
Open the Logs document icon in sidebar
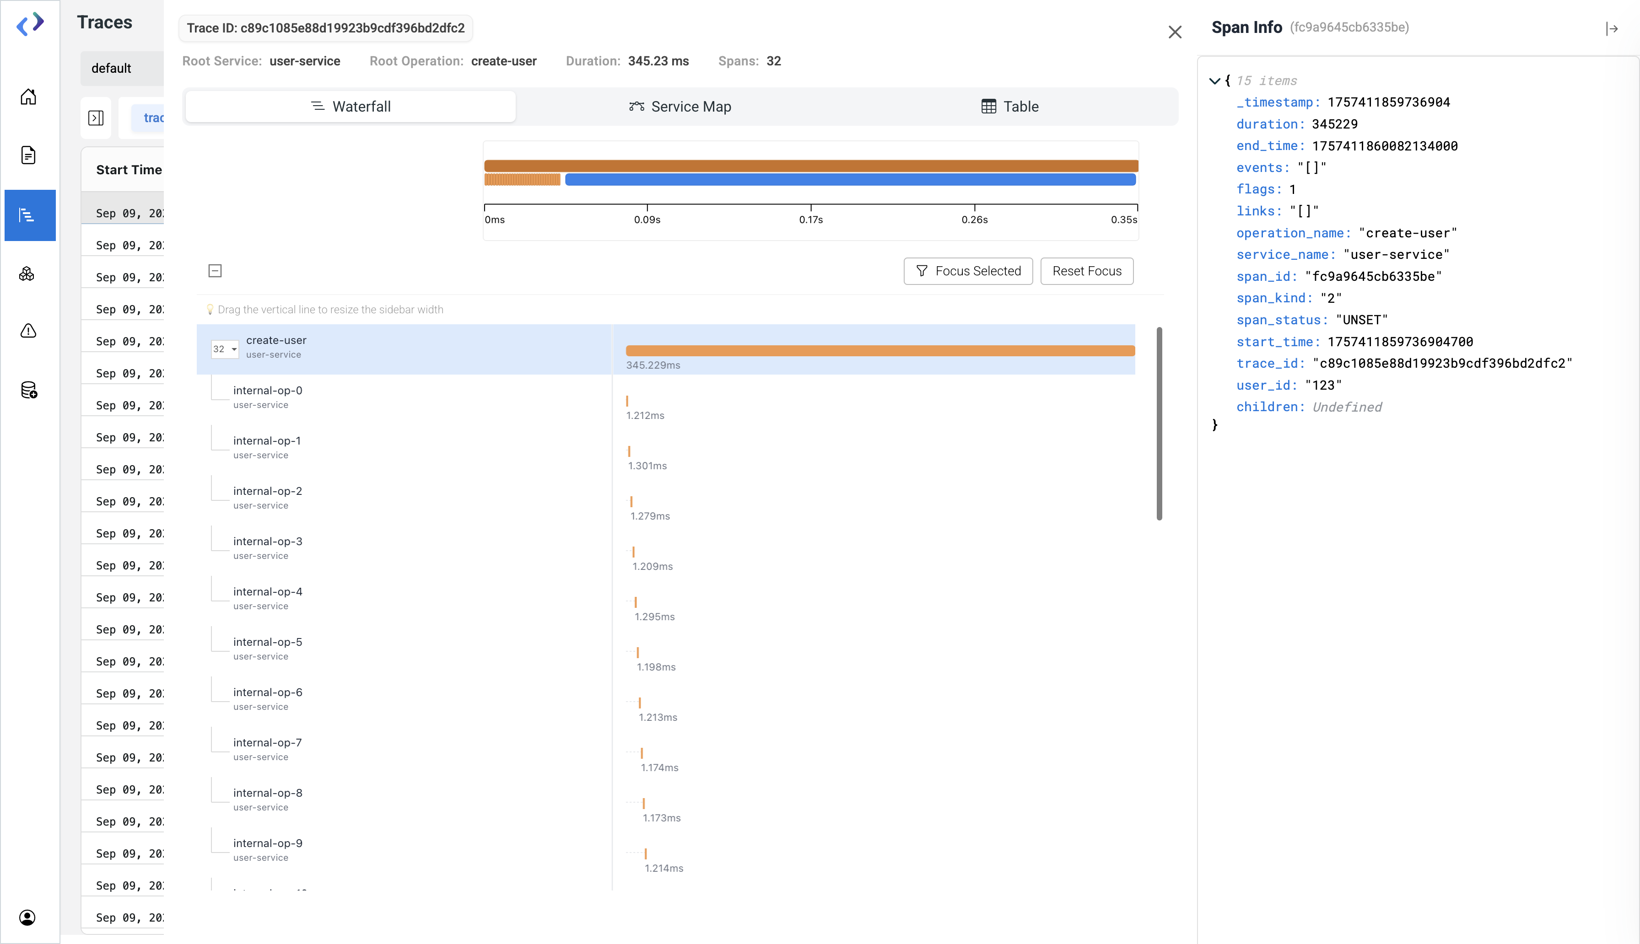coord(28,155)
